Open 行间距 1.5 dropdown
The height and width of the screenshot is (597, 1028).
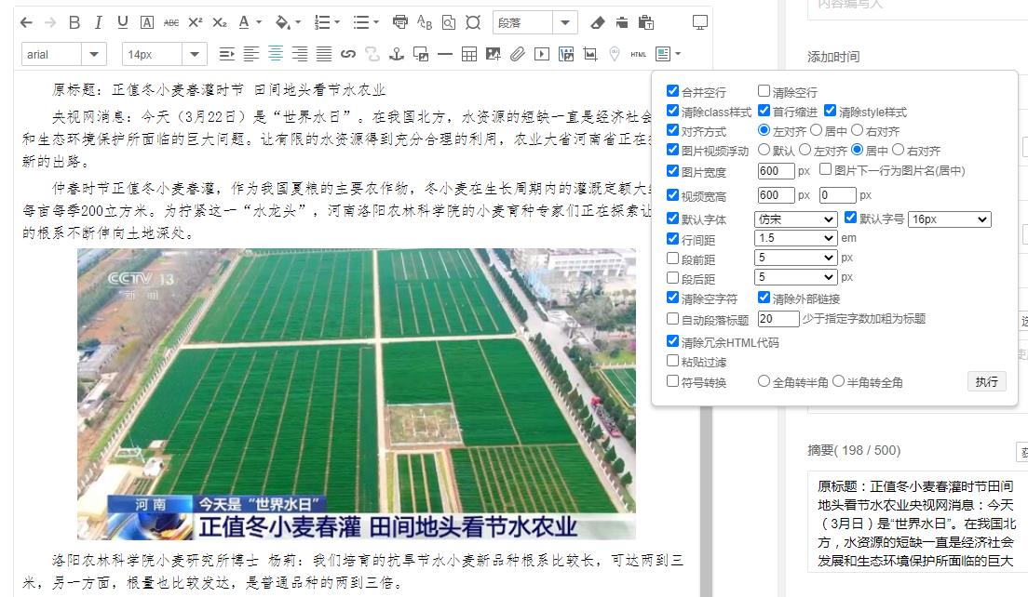(x=795, y=238)
